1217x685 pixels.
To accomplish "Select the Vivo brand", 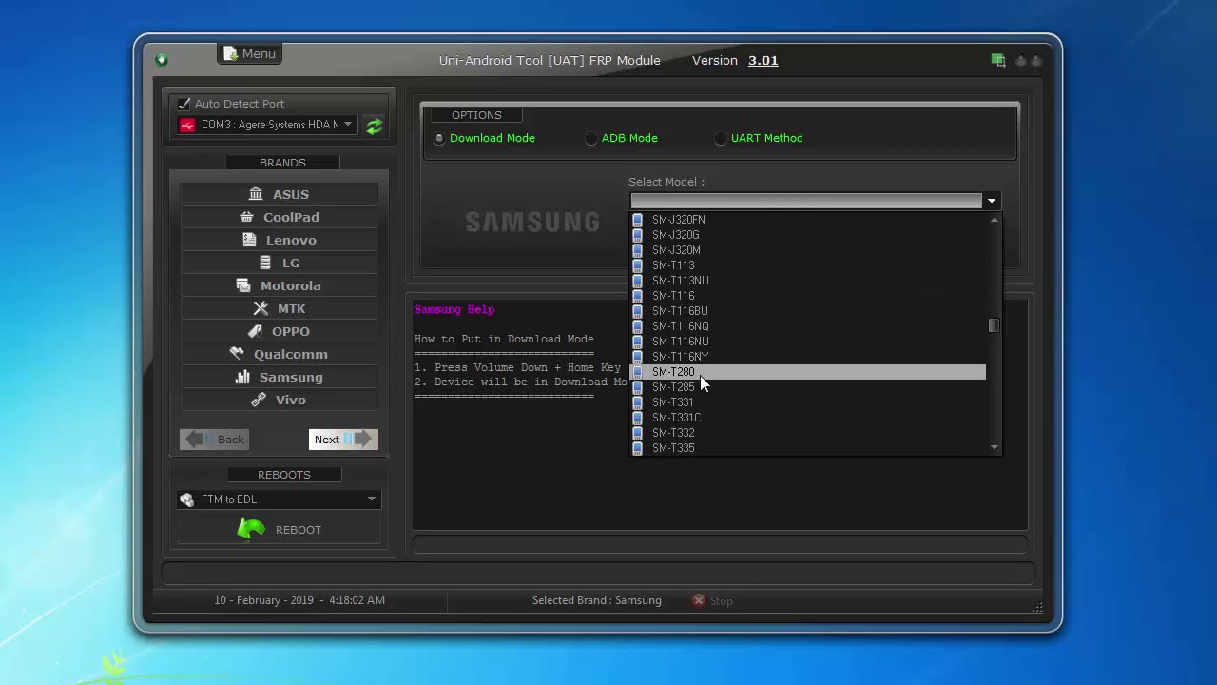I will coord(279,400).
